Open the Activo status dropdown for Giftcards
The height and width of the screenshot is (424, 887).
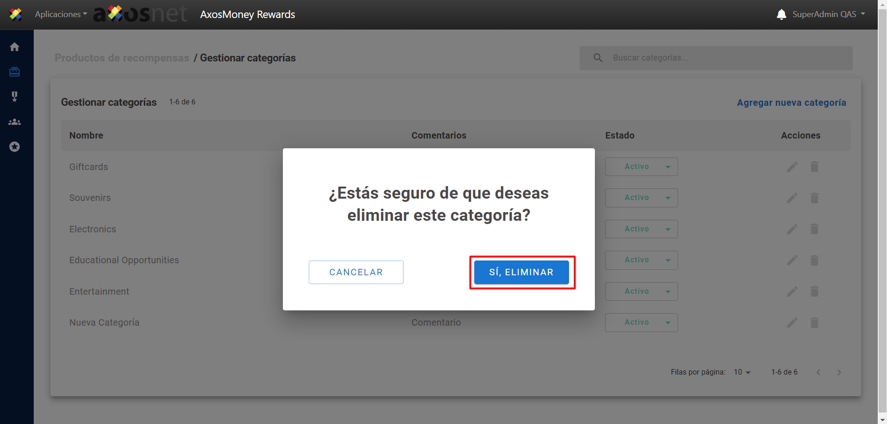click(x=641, y=167)
